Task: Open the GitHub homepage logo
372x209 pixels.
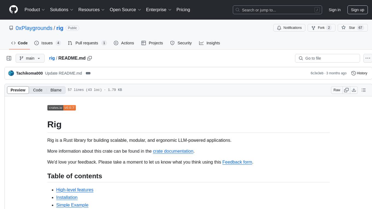Action: pos(13,10)
